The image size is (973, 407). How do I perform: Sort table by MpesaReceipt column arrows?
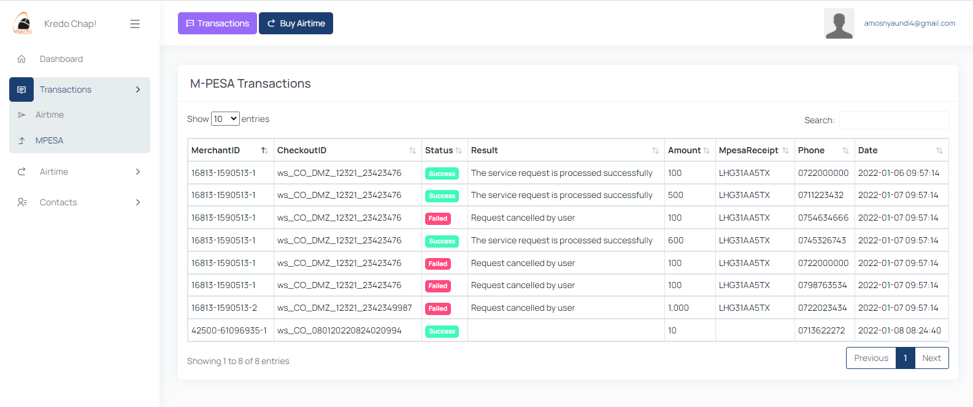click(x=785, y=150)
